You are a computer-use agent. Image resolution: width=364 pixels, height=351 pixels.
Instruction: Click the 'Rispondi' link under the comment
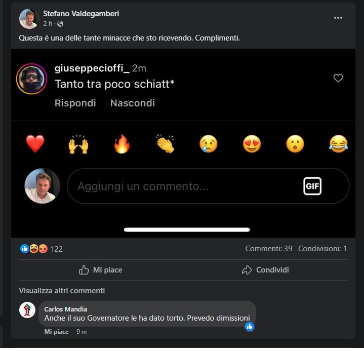tap(75, 103)
